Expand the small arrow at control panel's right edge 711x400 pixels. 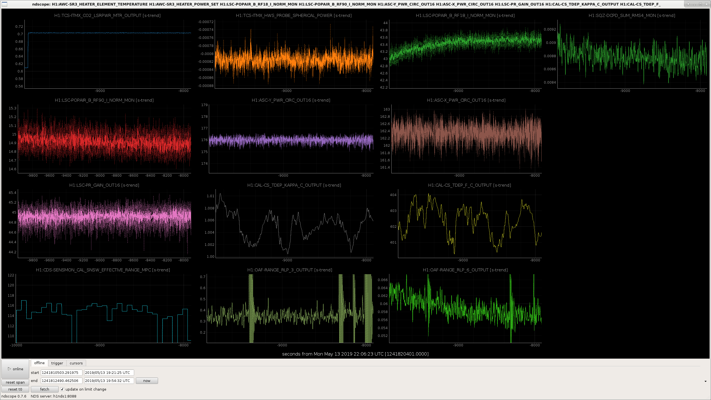705,381
